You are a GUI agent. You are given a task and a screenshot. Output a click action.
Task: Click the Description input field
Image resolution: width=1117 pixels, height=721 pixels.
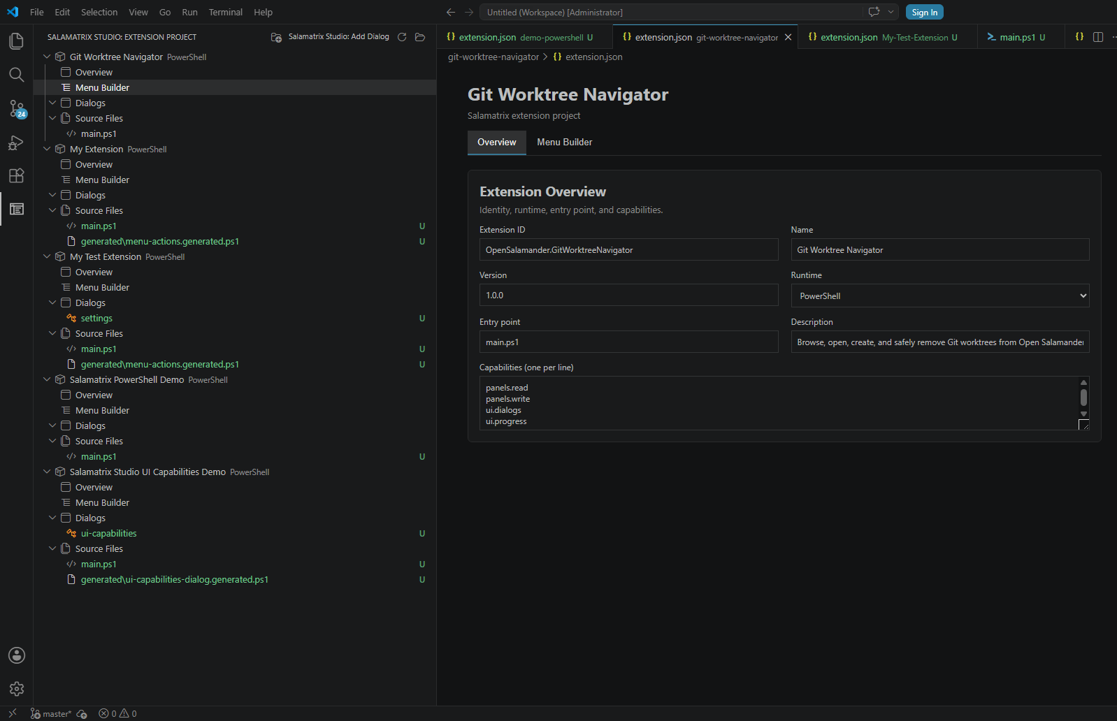tap(939, 342)
